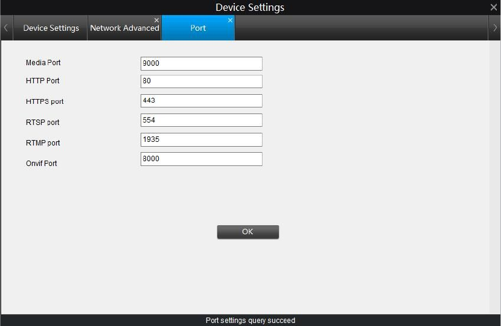Click the RTMP port label

pos(43,143)
